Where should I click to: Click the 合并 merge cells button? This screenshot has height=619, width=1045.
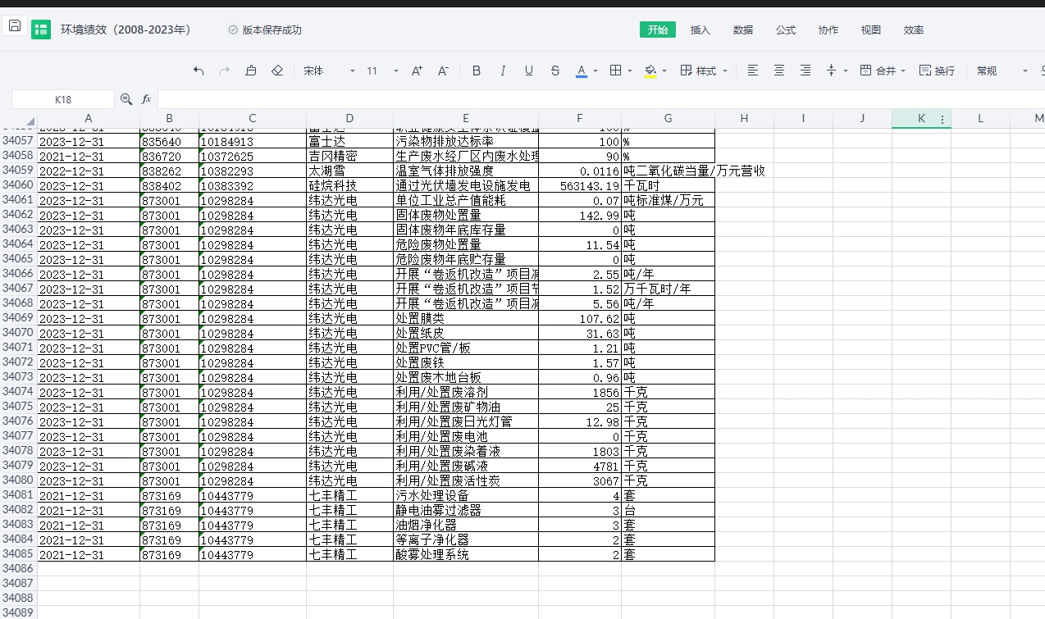[x=878, y=71]
